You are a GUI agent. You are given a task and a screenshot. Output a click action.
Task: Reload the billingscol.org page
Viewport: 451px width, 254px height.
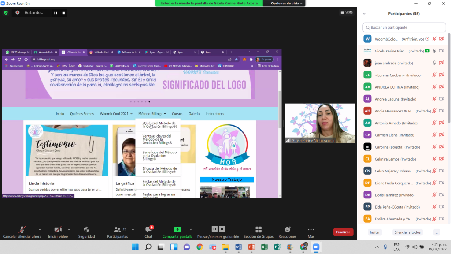(19, 60)
